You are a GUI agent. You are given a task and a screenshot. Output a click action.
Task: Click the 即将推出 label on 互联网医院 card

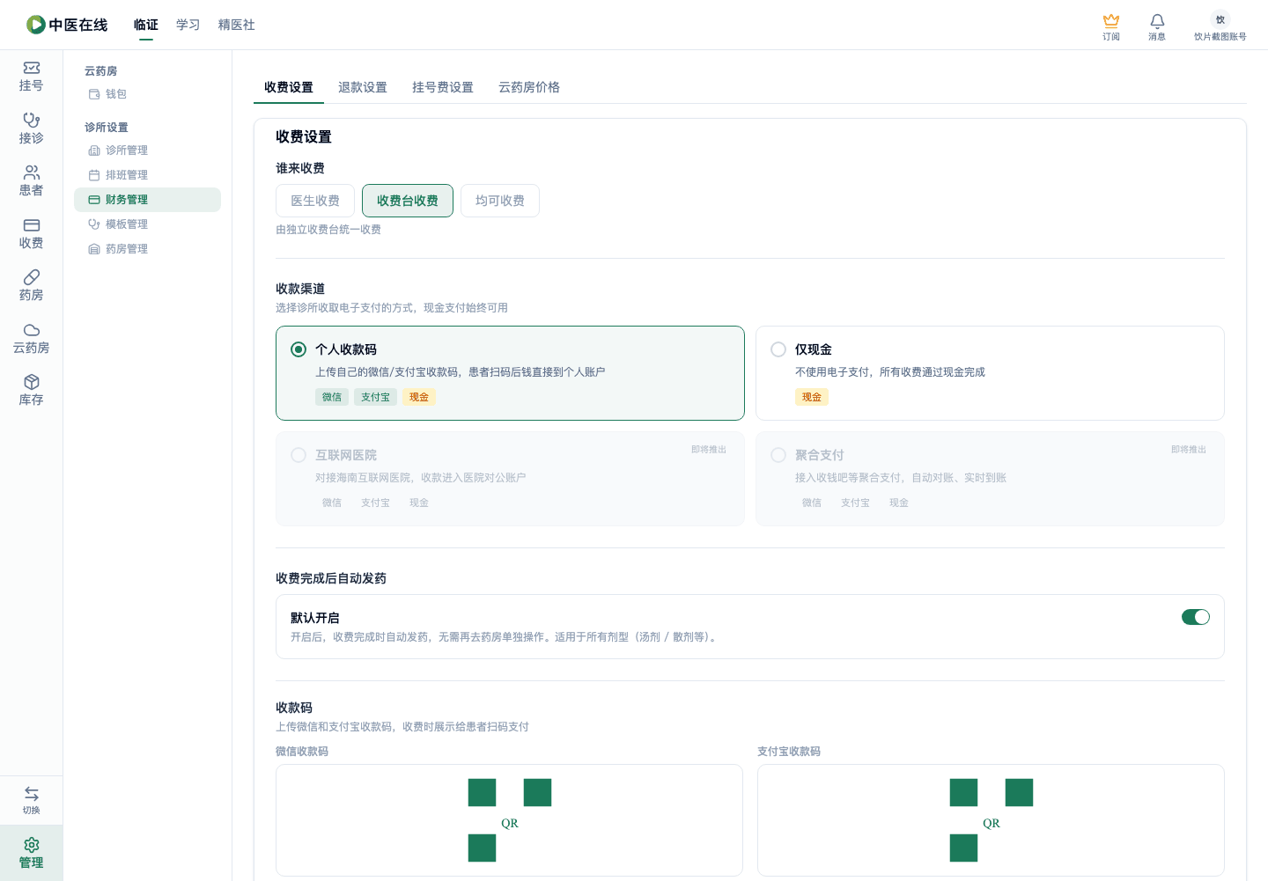pos(709,450)
